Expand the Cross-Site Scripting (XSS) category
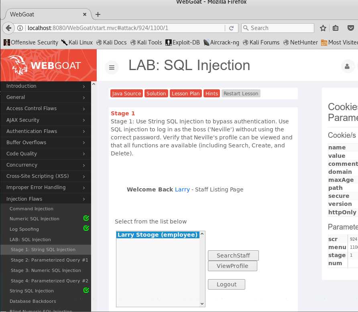 [45, 176]
